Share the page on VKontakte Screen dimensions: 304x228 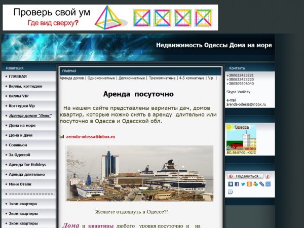tap(231, 184)
